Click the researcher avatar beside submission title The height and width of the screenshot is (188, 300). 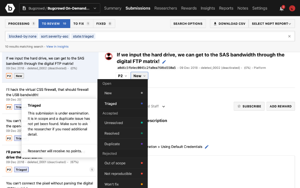click(109, 56)
